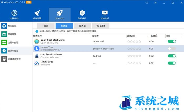The image size is (184, 112).
Task: Click the 加速 tab button
Action: click(46, 26)
